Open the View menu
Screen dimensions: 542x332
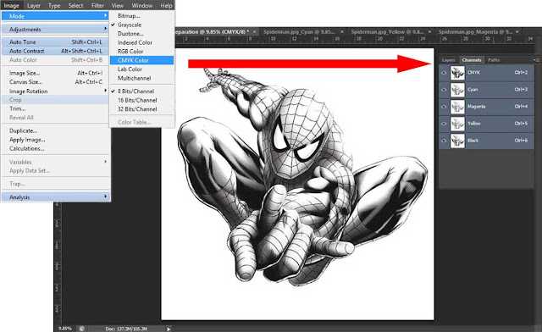click(x=118, y=6)
